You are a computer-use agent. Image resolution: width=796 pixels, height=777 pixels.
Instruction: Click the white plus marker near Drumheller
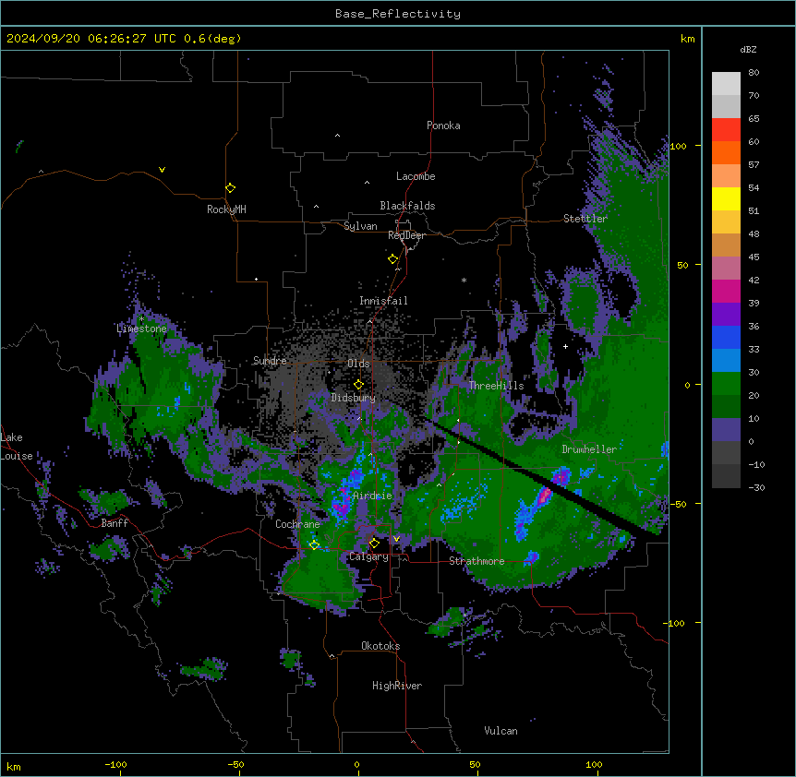(x=565, y=346)
